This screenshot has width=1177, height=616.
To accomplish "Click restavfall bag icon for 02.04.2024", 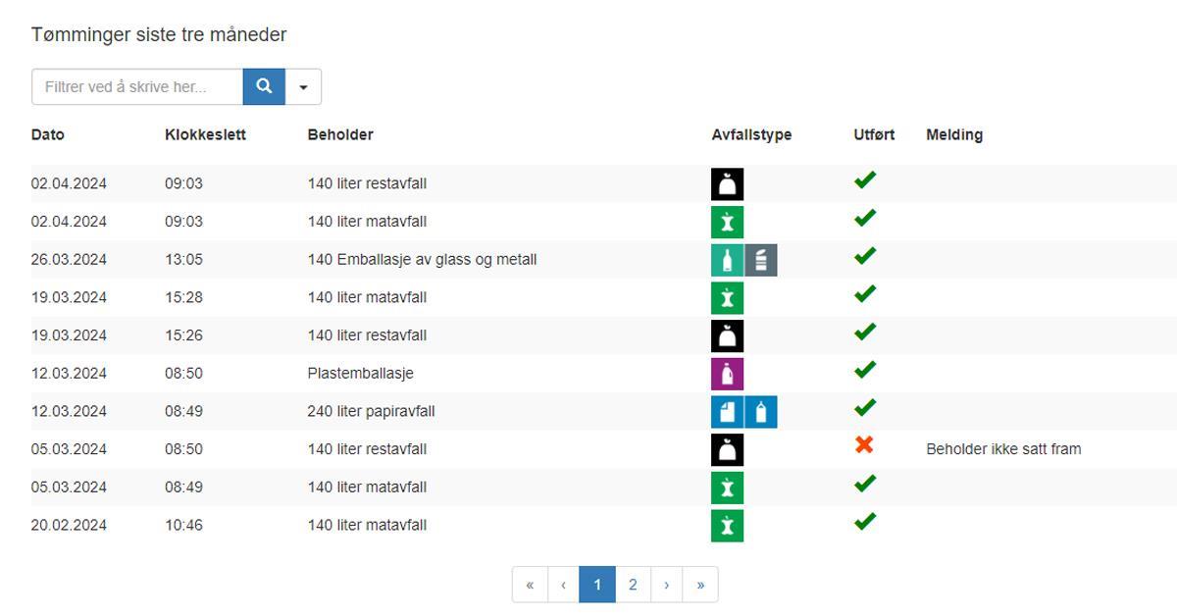I will [727, 184].
